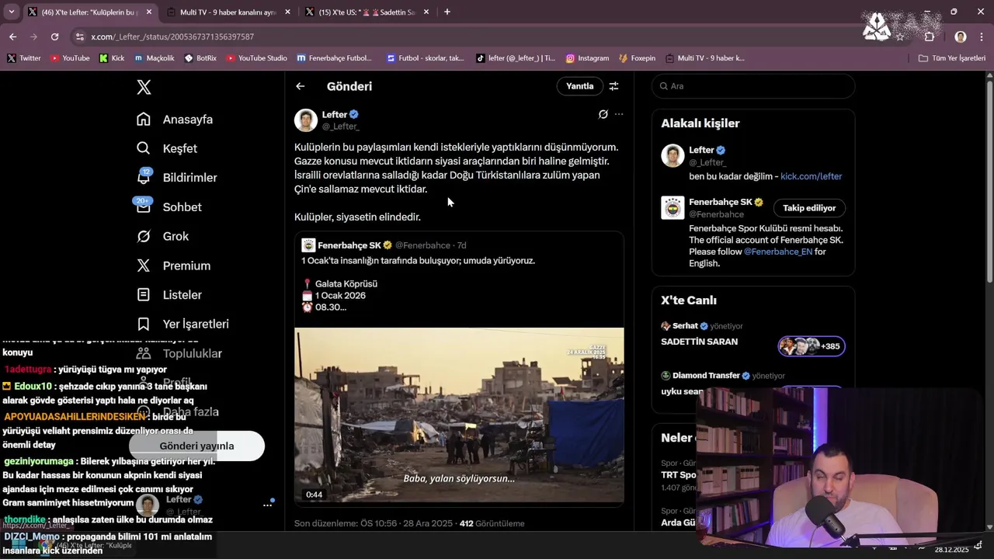Open kick.com/lefter link
994x559 pixels.
811,176
